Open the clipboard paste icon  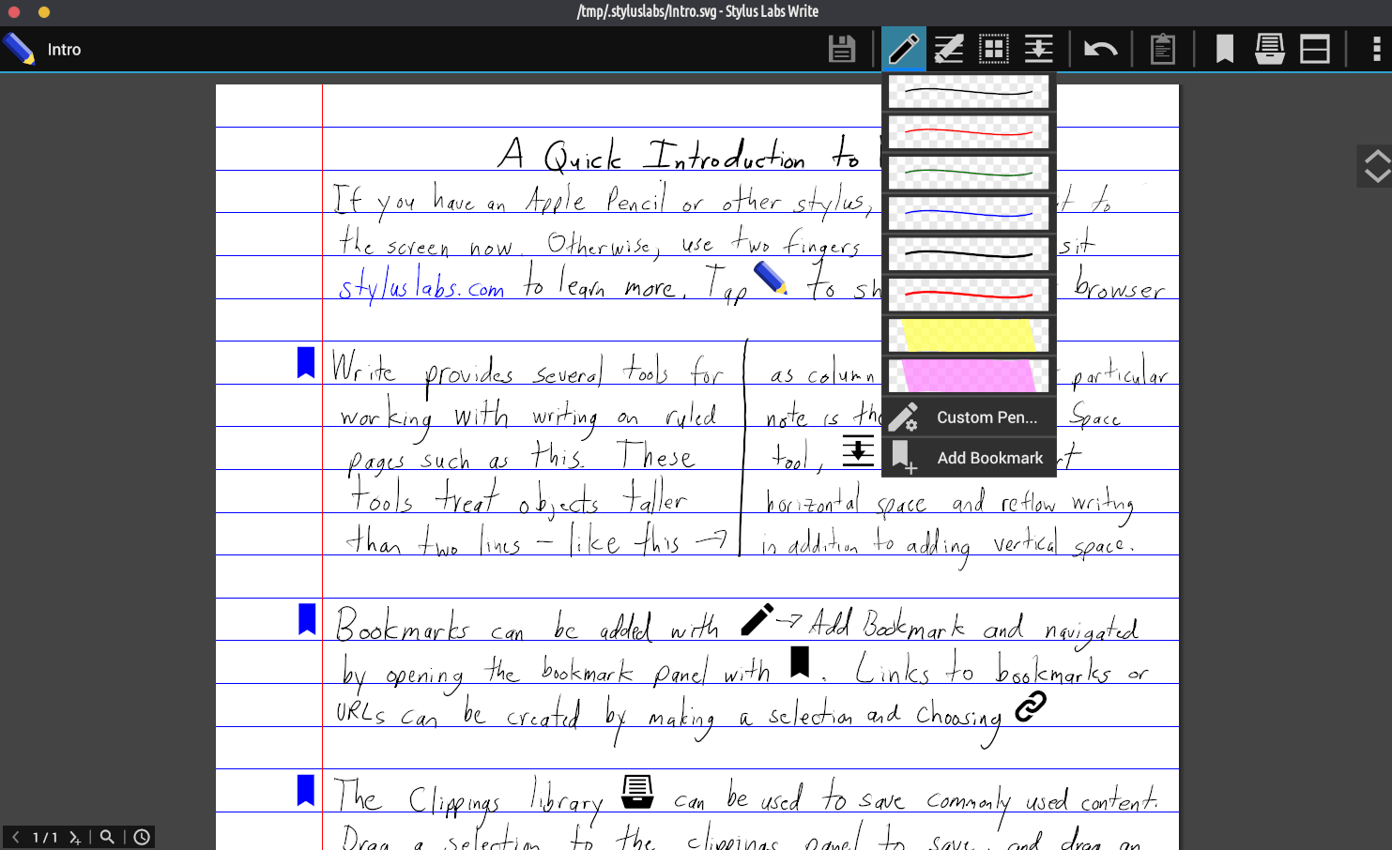pyautogui.click(x=1163, y=49)
